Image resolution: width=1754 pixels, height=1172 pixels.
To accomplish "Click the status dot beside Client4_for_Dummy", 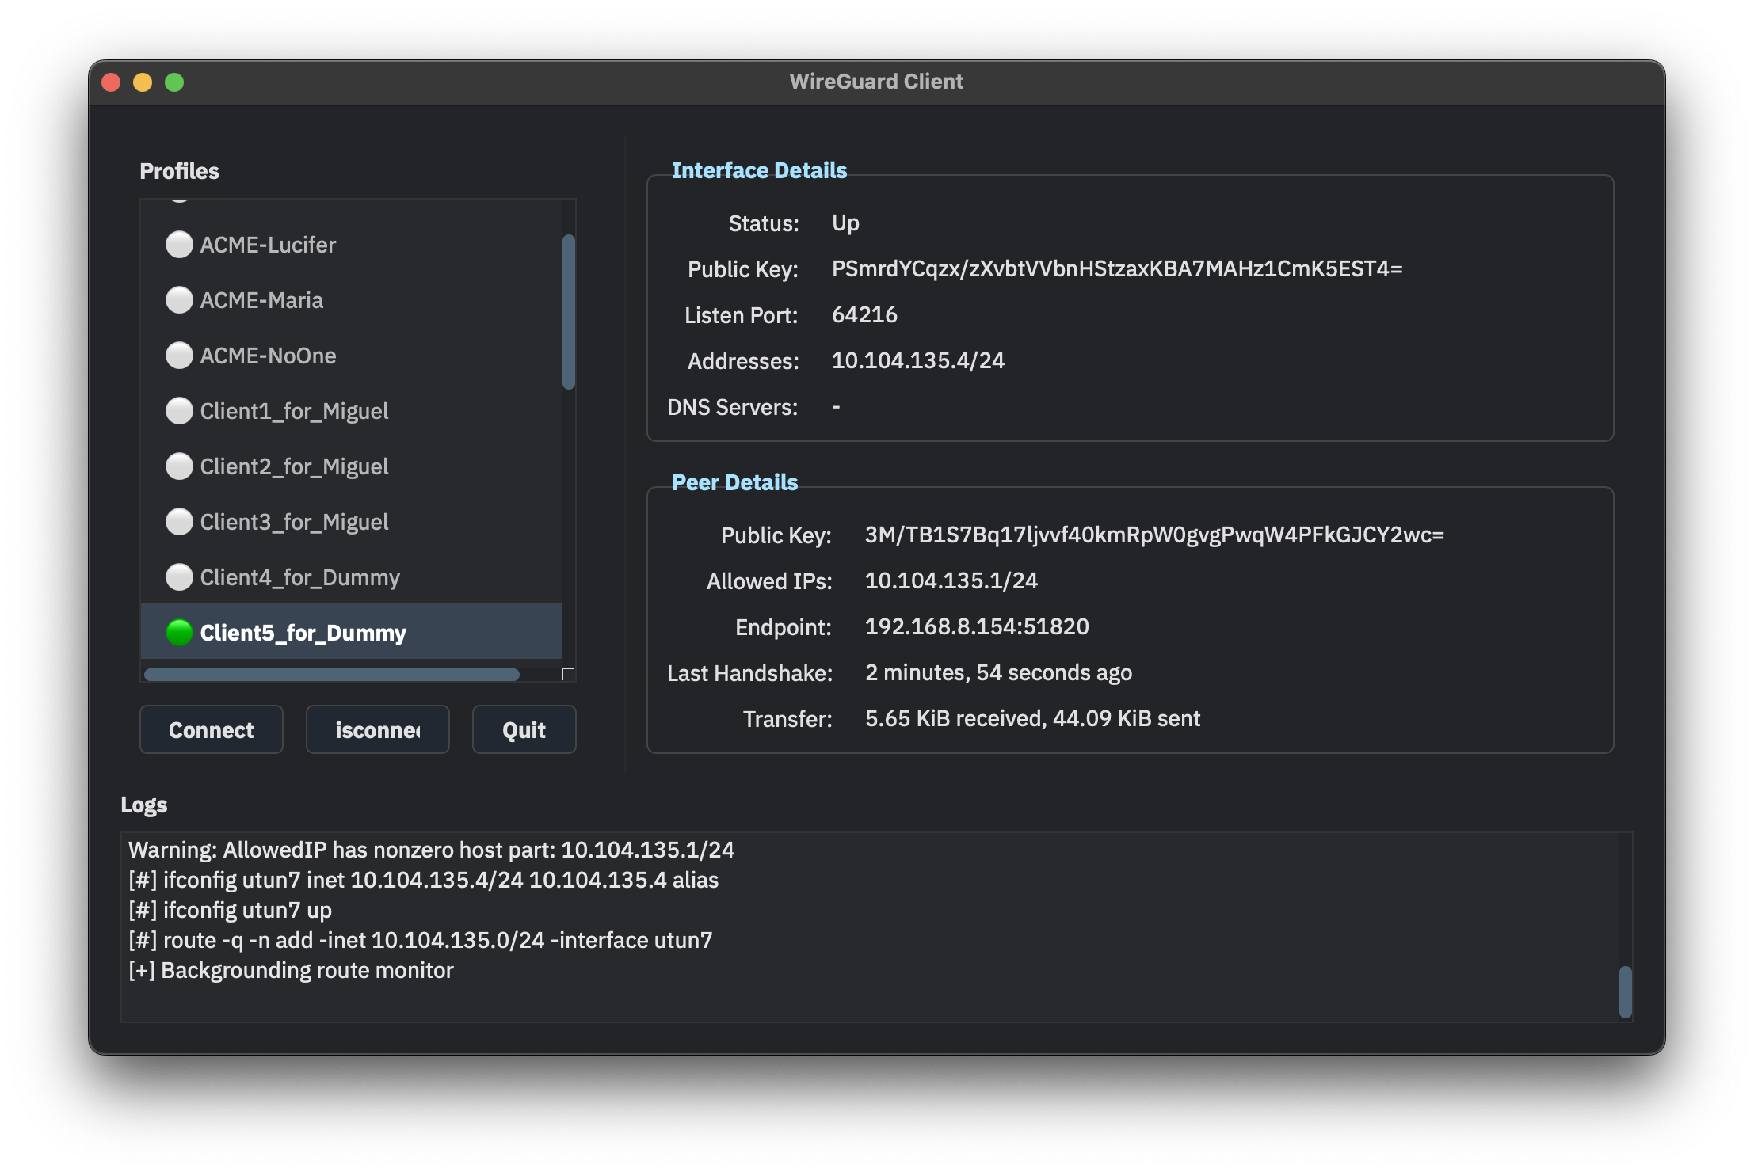I will coord(179,577).
